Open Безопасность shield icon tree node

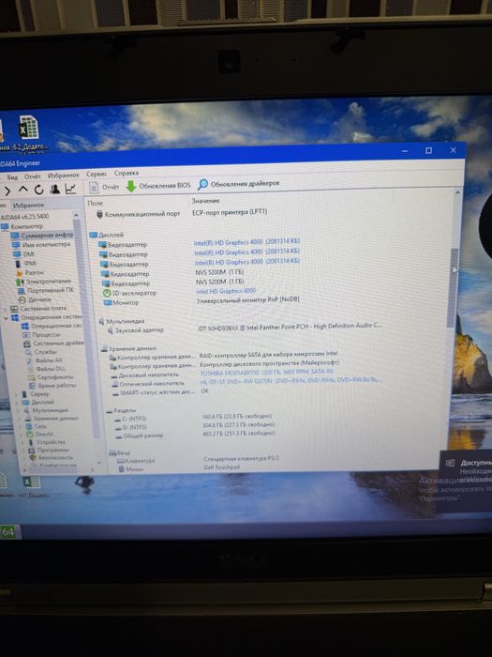click(x=51, y=458)
